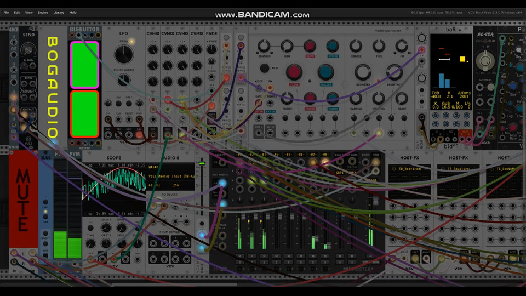This screenshot has height=296, width=526.
Task: Click the SPACE knob
Action: point(402,98)
